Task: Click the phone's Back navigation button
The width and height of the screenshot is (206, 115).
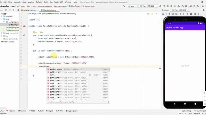Action: coord(174,104)
